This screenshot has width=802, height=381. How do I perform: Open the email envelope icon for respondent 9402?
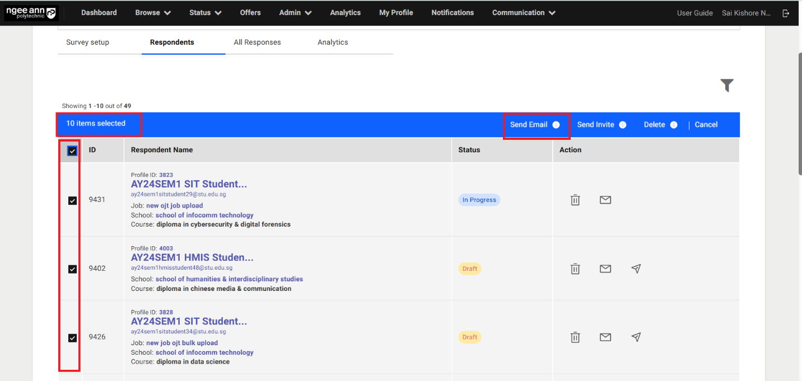(605, 269)
